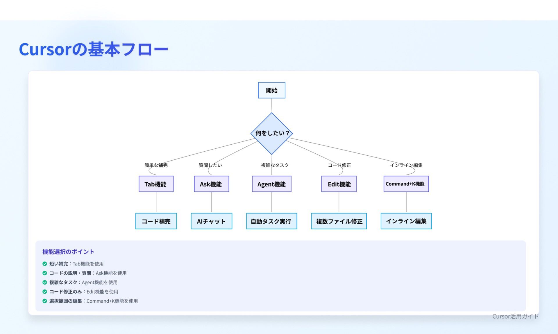Select the 何をしたい？ decision diamond
Image resolution: width=558 pixels, height=334 pixels.
(x=271, y=133)
